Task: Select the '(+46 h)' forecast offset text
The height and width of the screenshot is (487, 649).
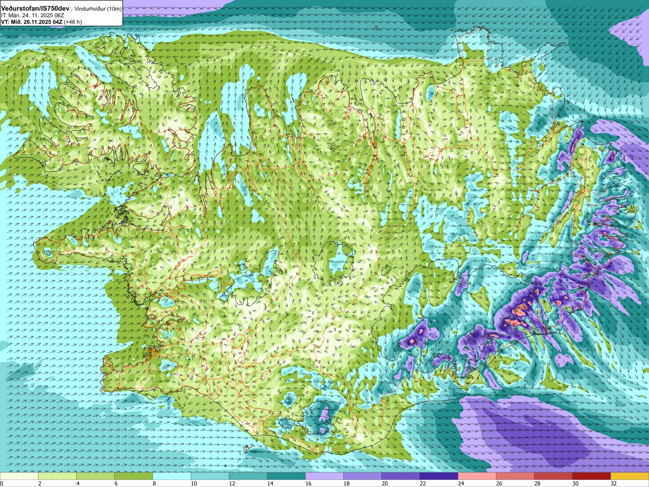Action: pyautogui.click(x=73, y=22)
